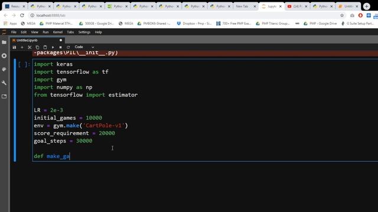The image size is (378, 212).
Task: Open the PMBOK6-Shared bookmark
Action: (x=154, y=24)
